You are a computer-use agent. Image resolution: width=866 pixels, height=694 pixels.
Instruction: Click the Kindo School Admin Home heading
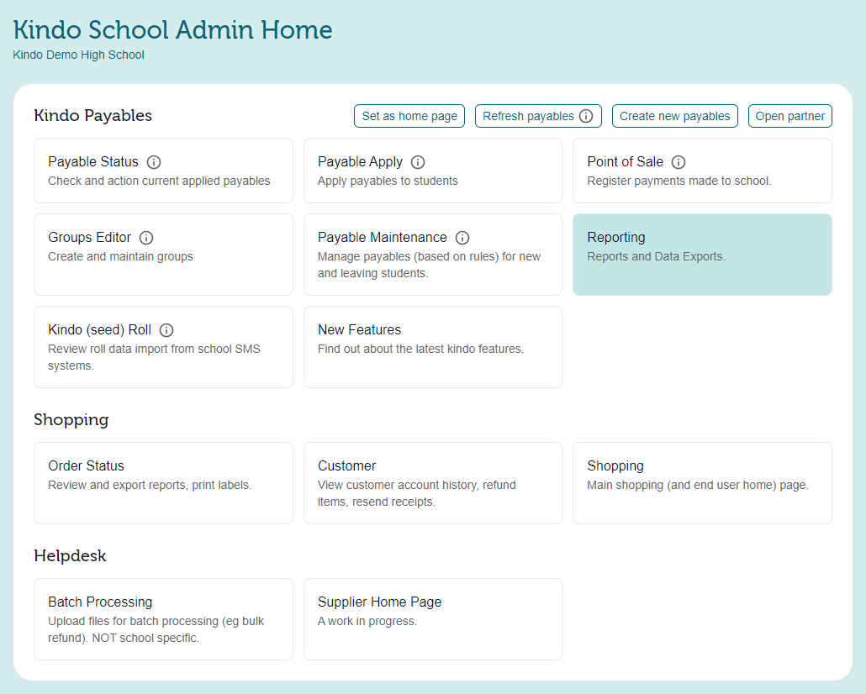tap(173, 29)
